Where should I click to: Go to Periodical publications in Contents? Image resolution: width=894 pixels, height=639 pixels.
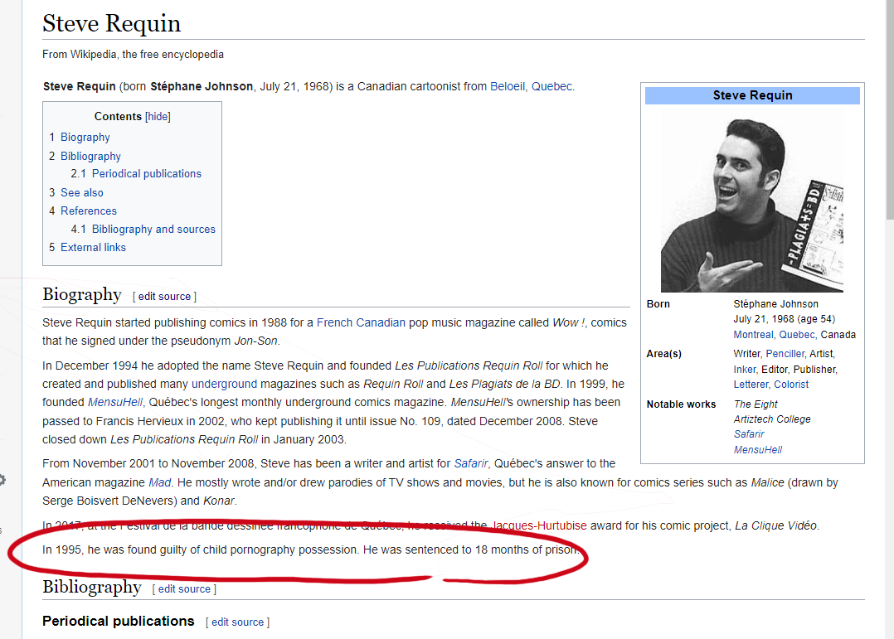point(146,174)
